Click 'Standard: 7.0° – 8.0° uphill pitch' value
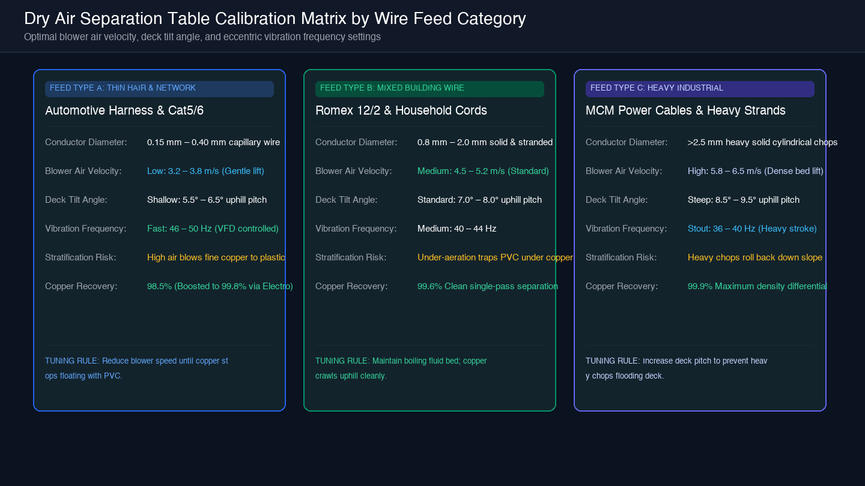Image resolution: width=865 pixels, height=486 pixels. 479,200
